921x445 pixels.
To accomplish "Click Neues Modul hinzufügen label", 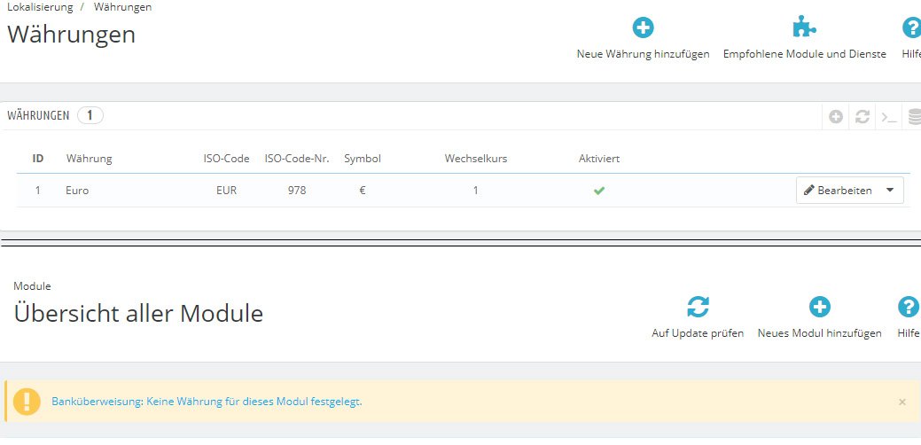I will 819,333.
